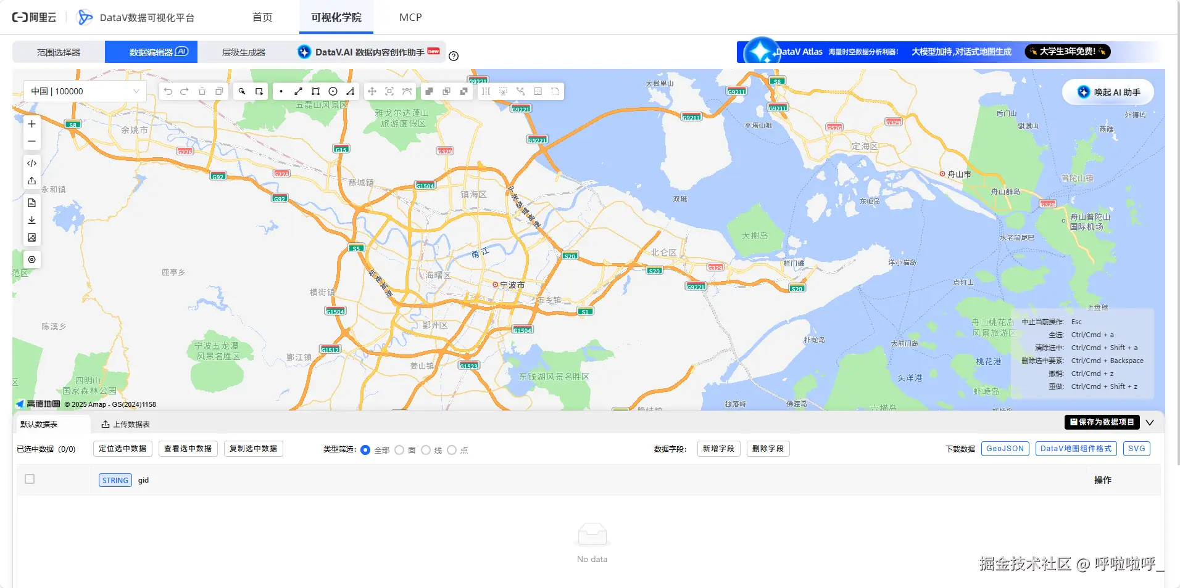
Task: Switch to 首页 navigation tab
Action: point(262,17)
